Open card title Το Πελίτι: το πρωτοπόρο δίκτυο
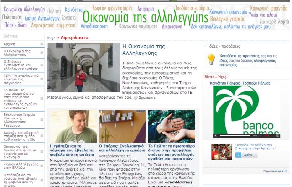Viewport: 292px width, 187px height. coord(172,152)
